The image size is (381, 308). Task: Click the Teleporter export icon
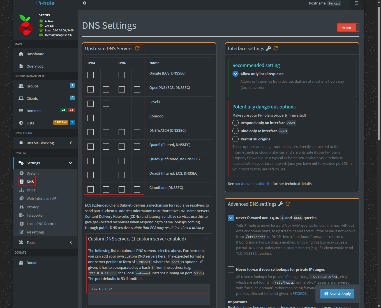(x=22, y=215)
